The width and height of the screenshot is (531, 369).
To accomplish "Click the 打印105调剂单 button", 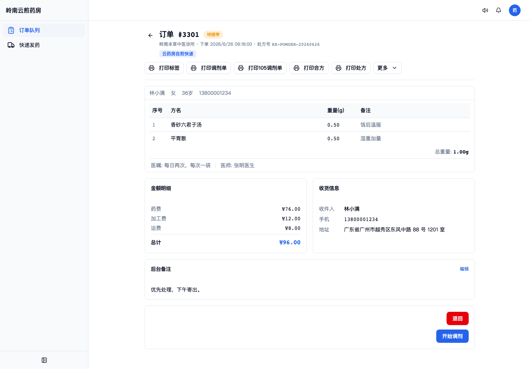I will coord(260,68).
